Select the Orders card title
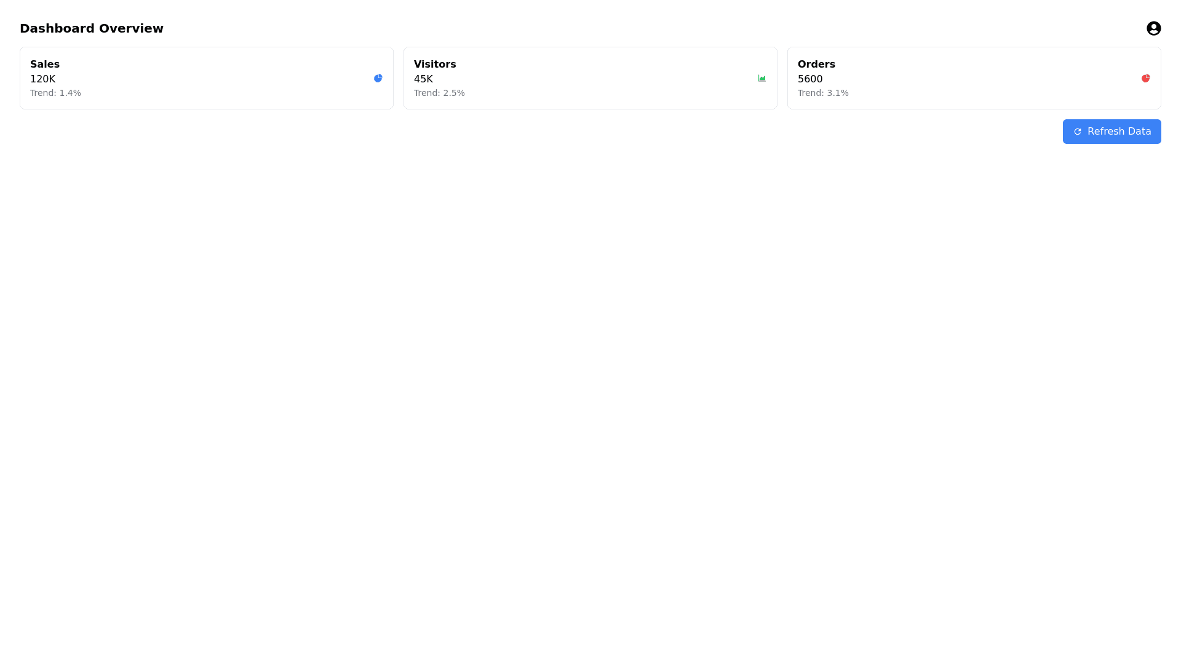Viewport: 1181px width, 664px height. coord(816,65)
